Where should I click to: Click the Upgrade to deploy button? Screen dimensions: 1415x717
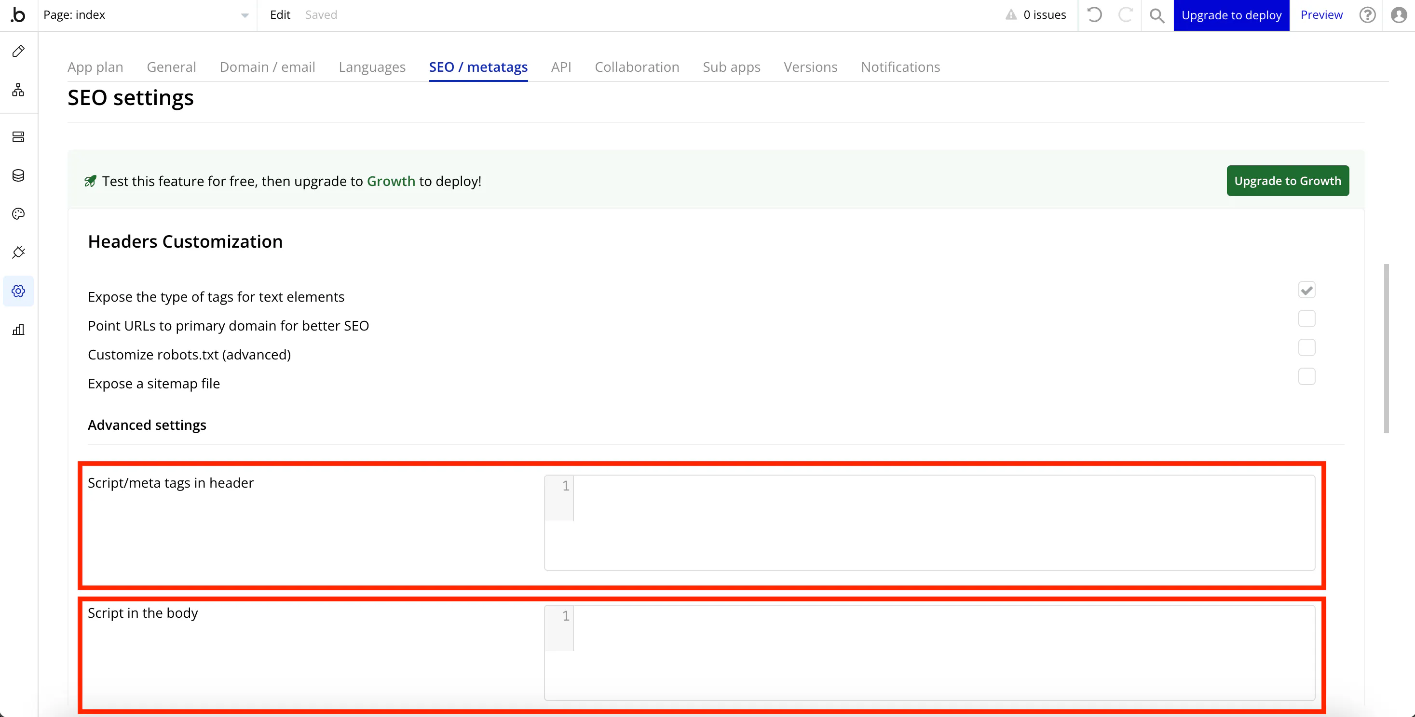[1231, 15]
